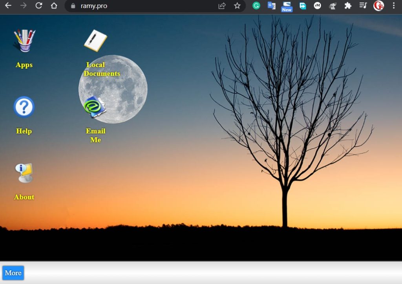Bookmark this page with the star icon

(237, 6)
